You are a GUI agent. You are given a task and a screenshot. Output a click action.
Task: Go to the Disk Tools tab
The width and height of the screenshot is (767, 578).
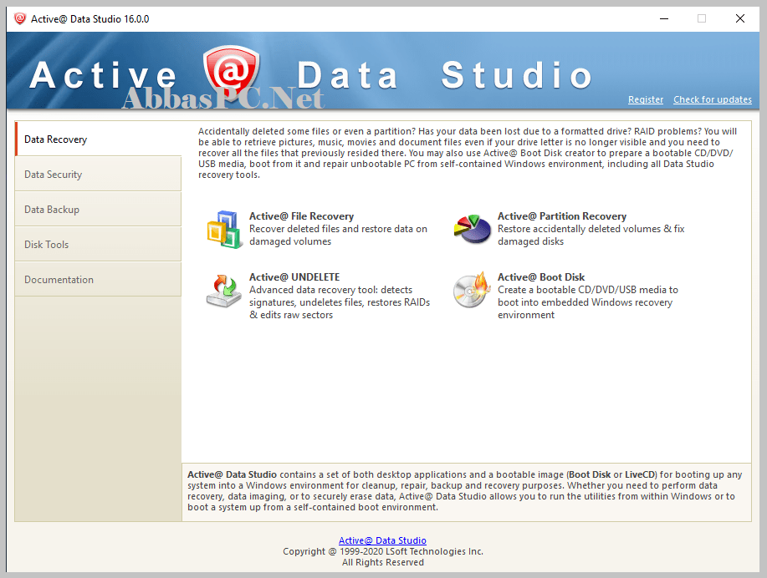pos(99,244)
